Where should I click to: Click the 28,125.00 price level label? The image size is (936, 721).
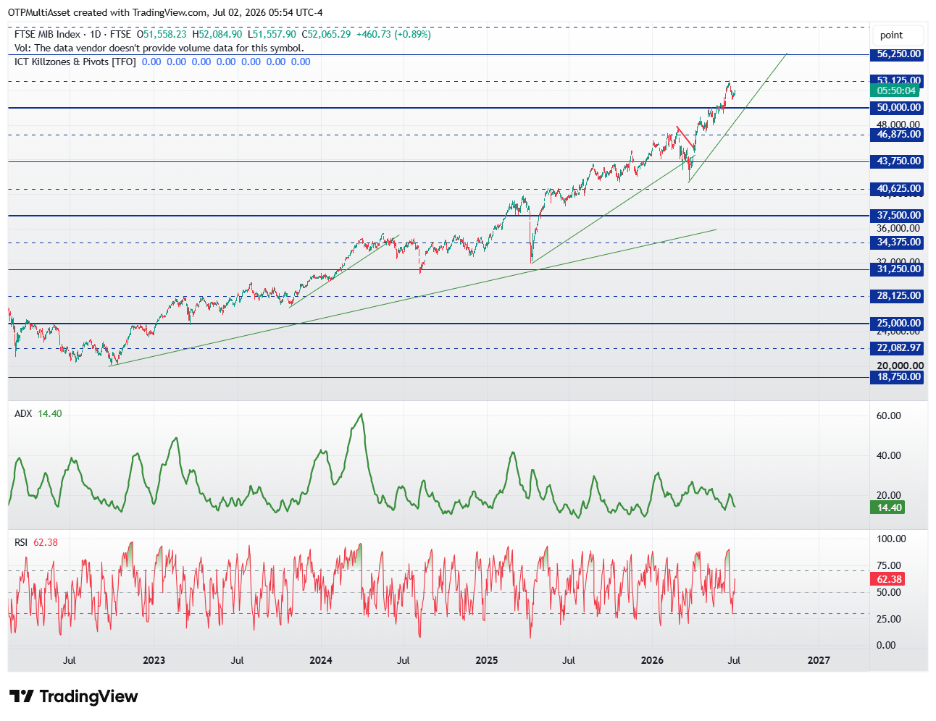(x=898, y=296)
